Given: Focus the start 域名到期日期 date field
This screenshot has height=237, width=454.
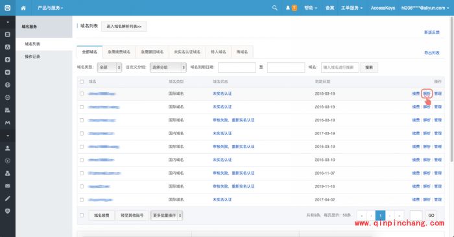Looking at the screenshot, I should pyautogui.click(x=237, y=68).
